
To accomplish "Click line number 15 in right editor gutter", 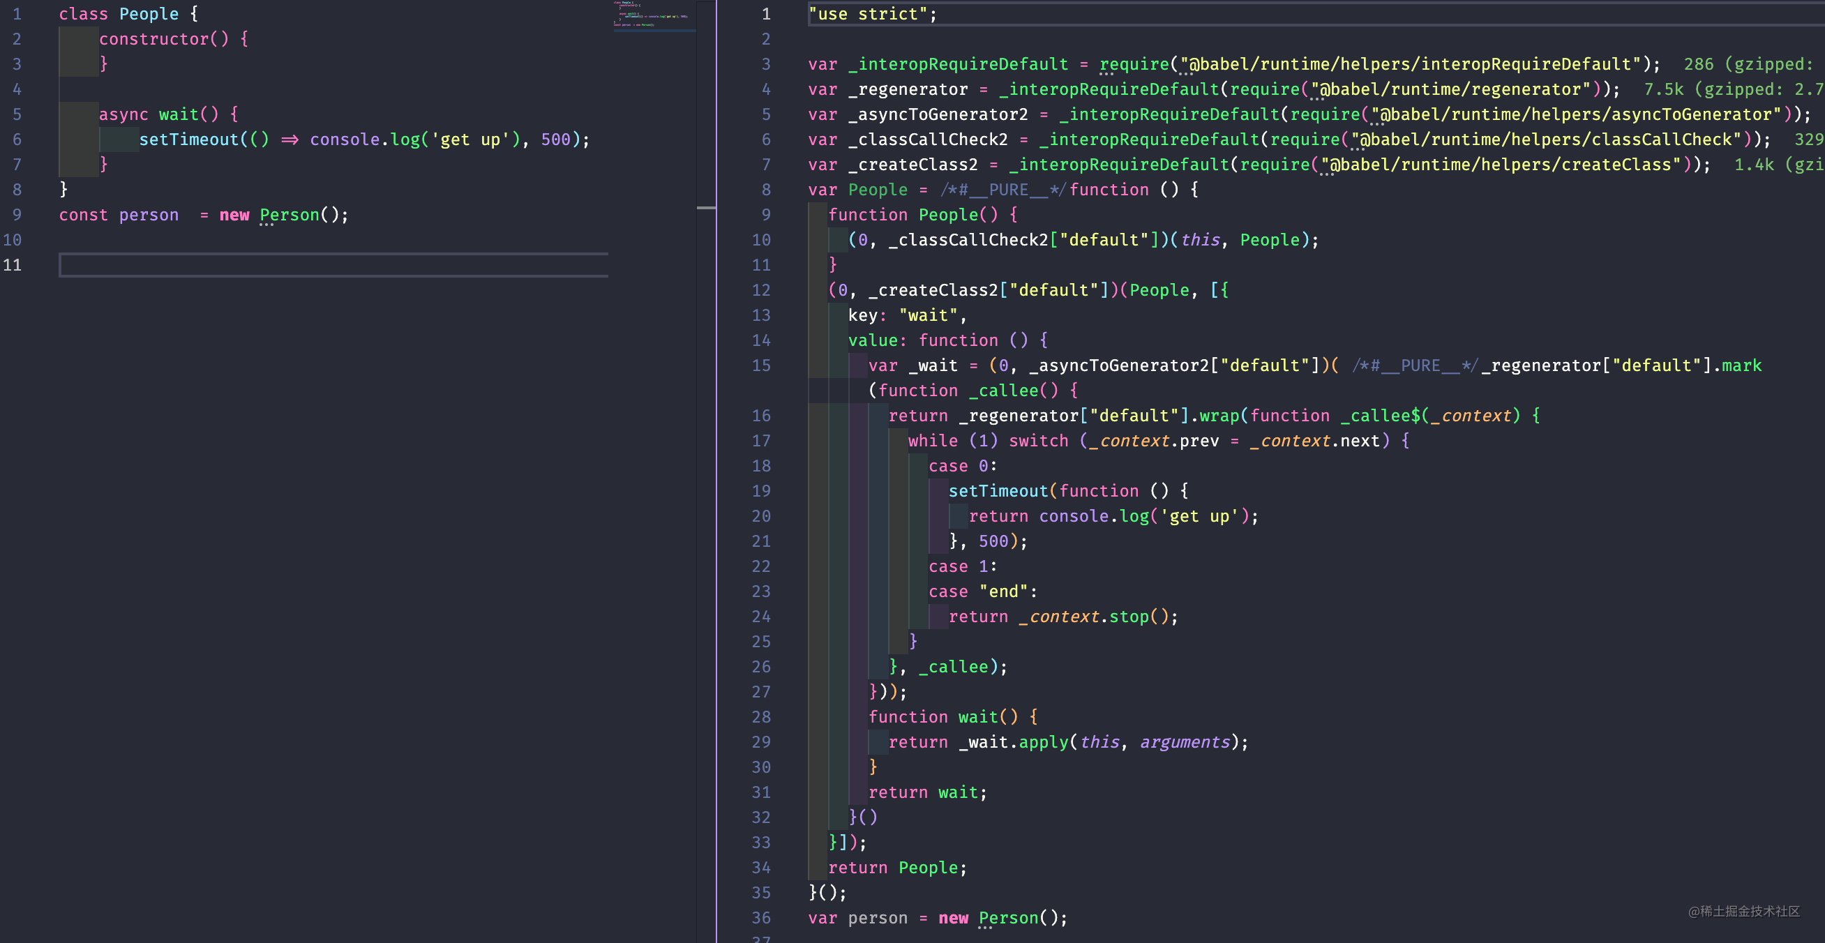I will [762, 365].
